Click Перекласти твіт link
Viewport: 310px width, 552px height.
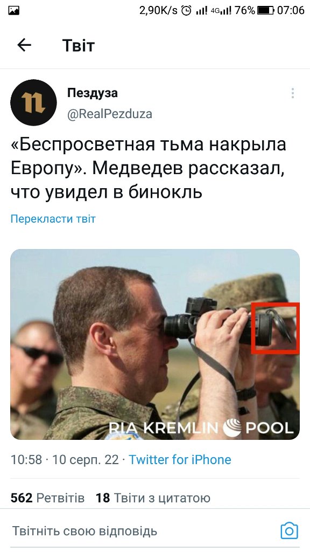(x=53, y=219)
